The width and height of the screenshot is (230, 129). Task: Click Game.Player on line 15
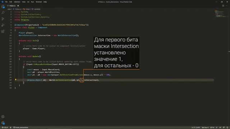(x=39, y=48)
